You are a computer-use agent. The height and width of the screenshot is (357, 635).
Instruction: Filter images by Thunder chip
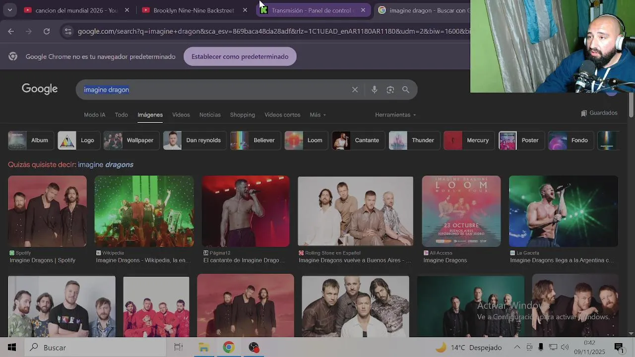coord(414,140)
